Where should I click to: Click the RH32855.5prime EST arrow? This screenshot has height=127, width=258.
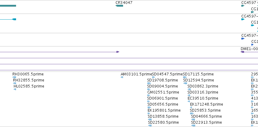[15, 83]
